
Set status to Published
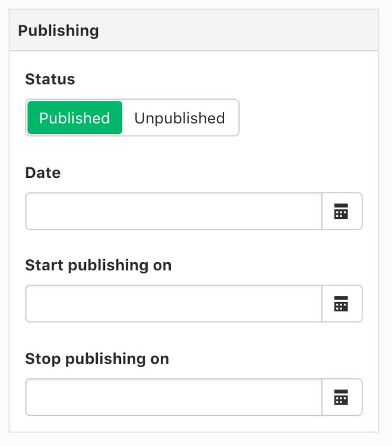coord(75,118)
